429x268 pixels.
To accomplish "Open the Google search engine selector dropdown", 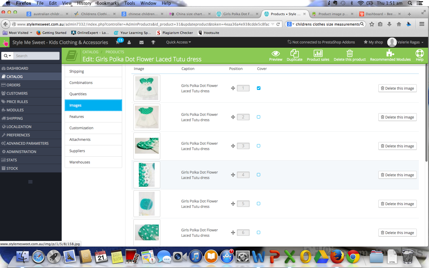I will (x=290, y=24).
